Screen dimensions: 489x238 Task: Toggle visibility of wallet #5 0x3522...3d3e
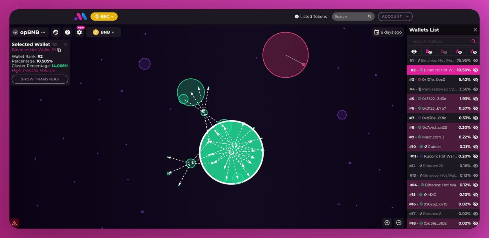pyautogui.click(x=475, y=99)
